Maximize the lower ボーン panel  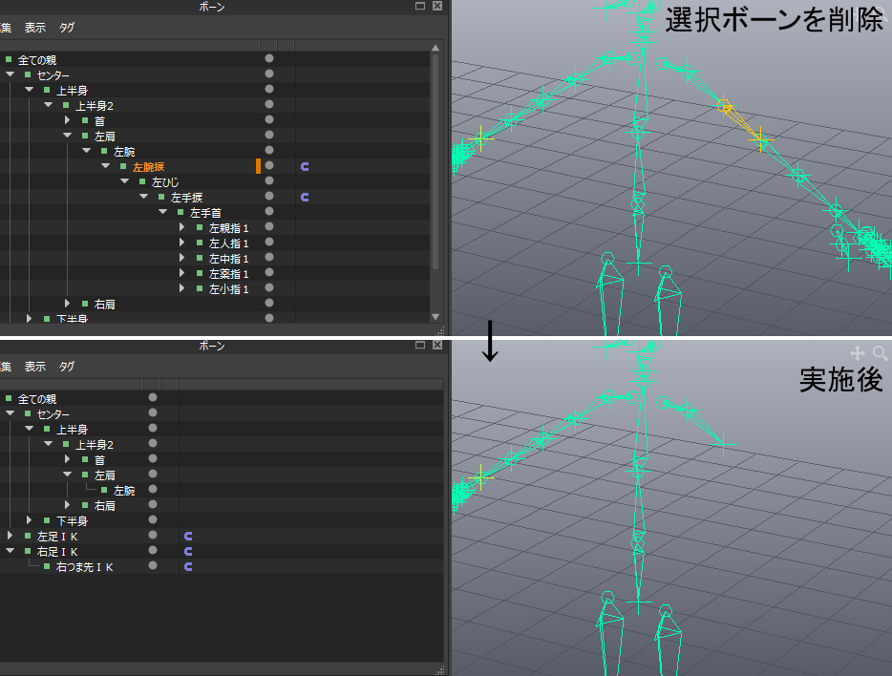[420, 345]
